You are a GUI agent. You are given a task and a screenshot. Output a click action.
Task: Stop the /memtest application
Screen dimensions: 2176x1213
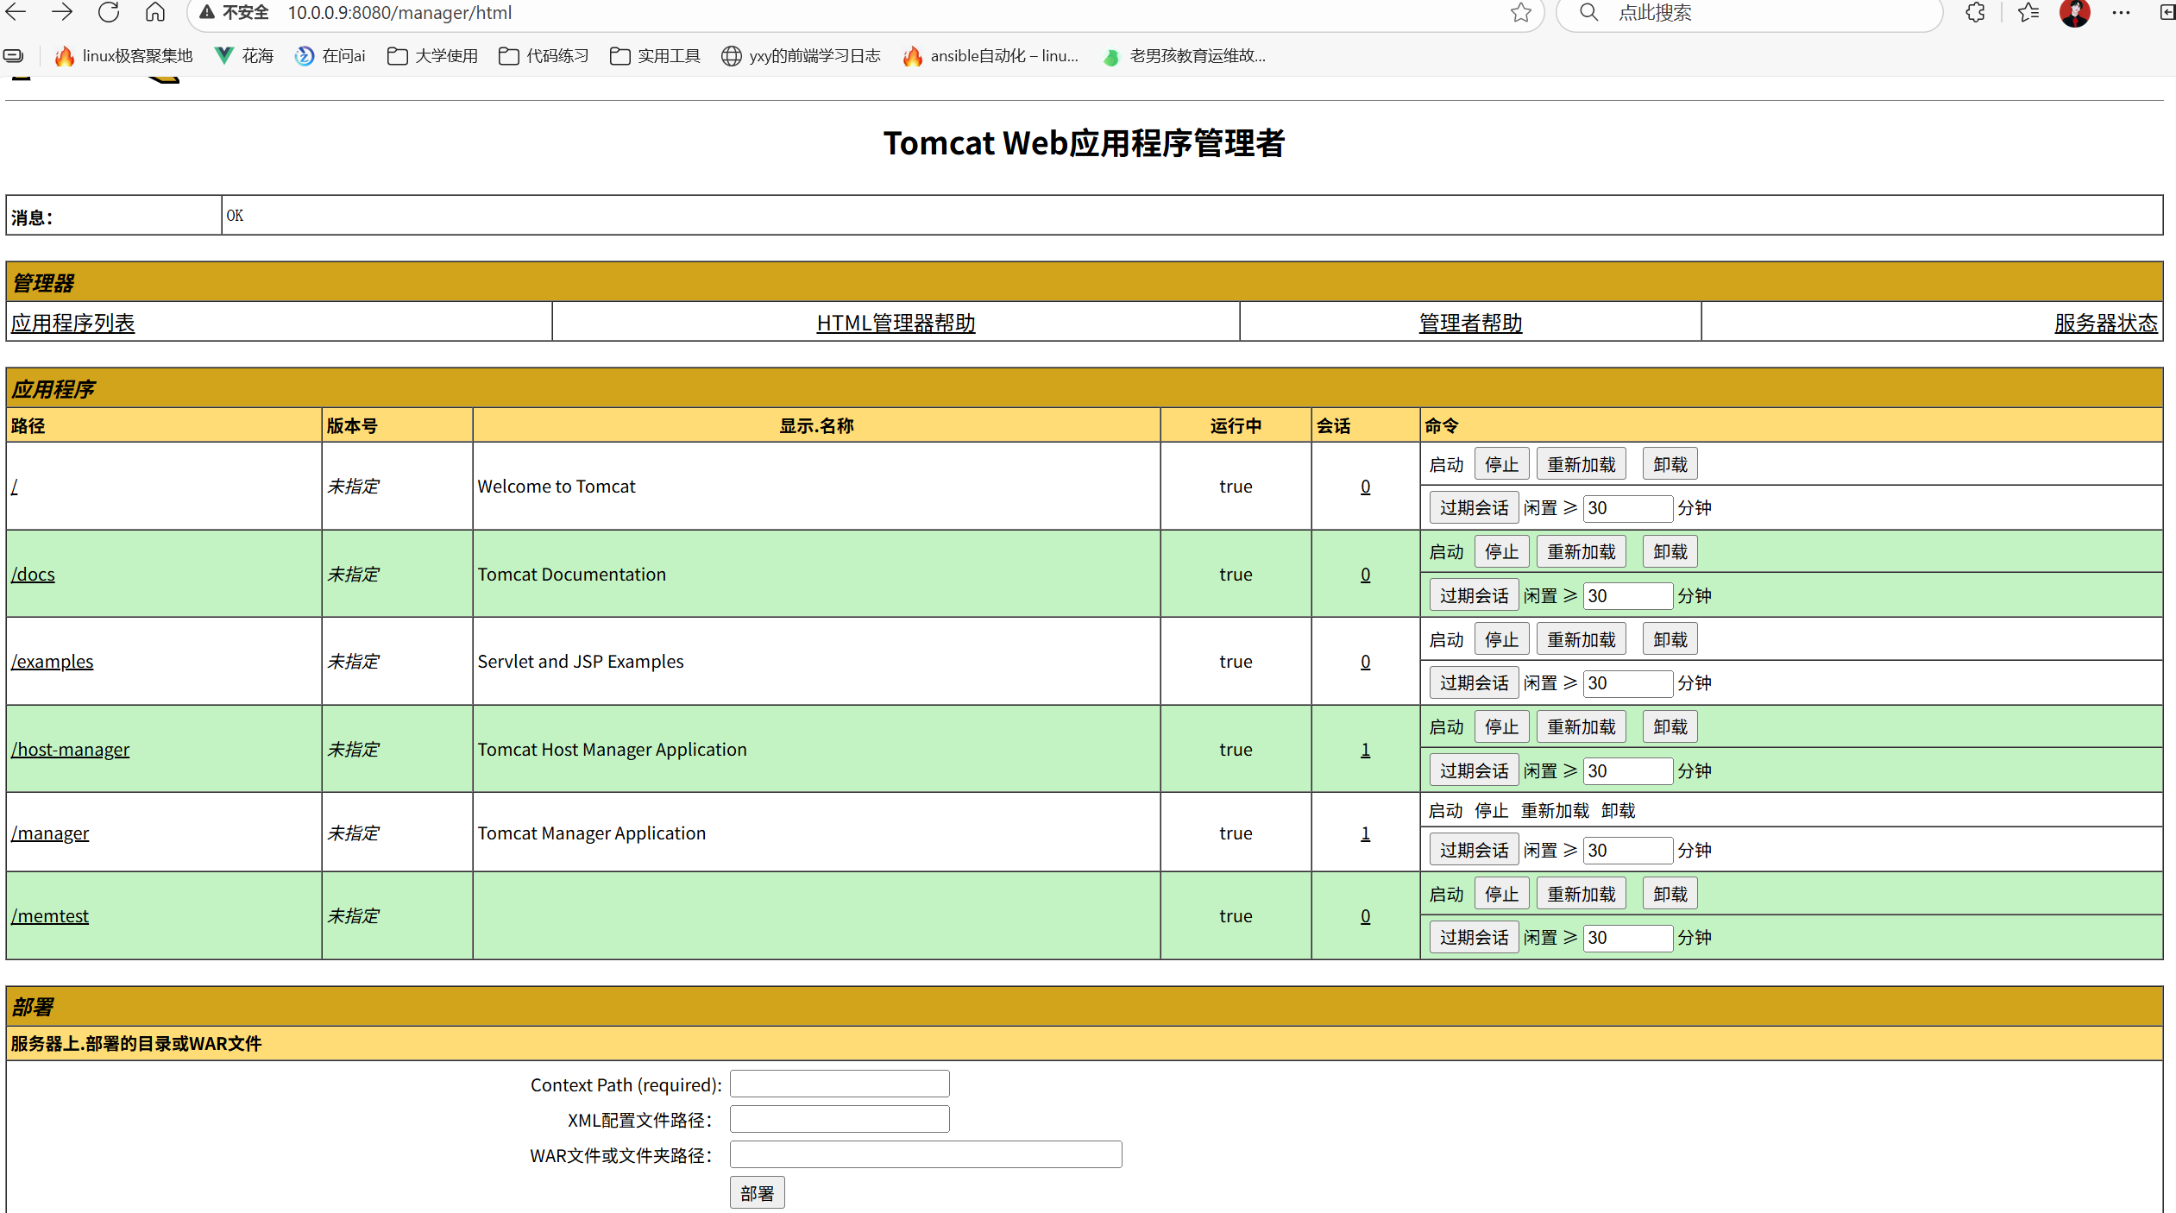[x=1501, y=894]
